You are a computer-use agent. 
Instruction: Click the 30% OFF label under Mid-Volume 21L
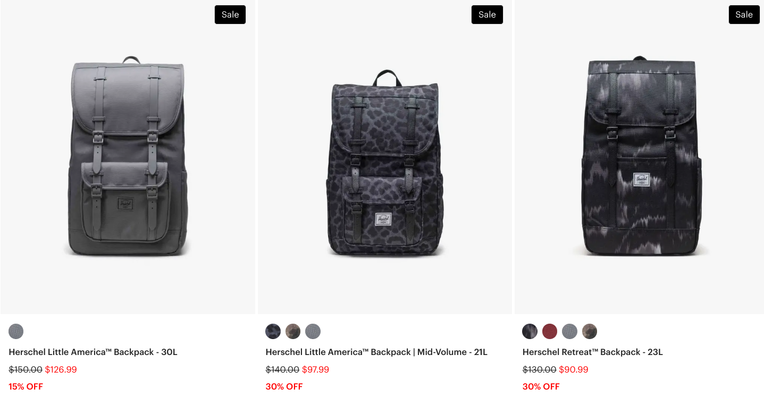pyautogui.click(x=284, y=386)
